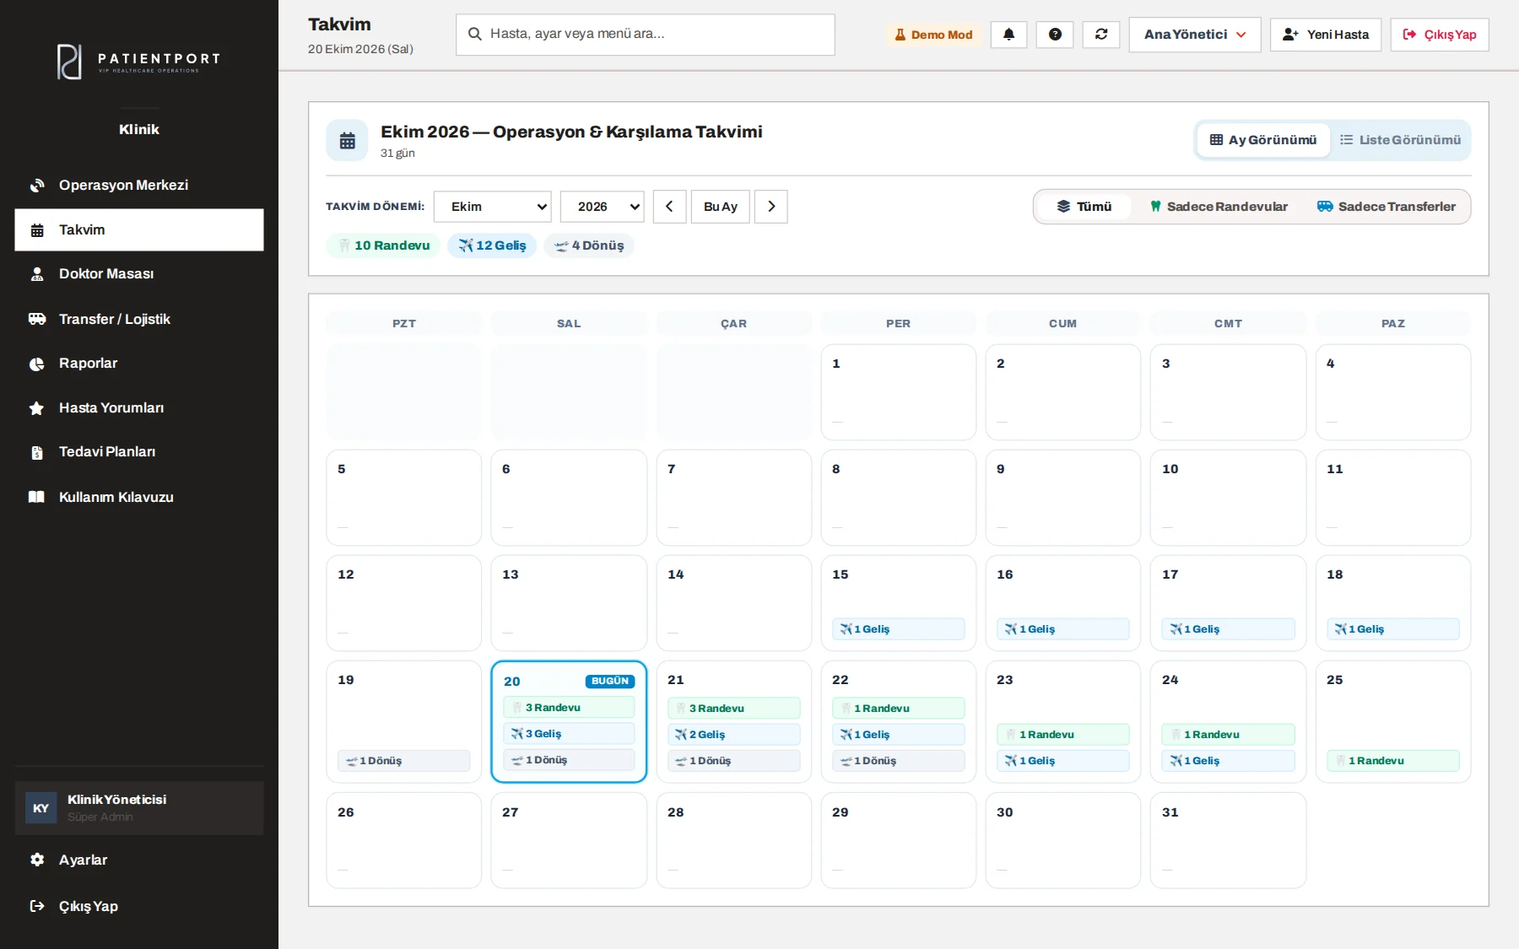This screenshot has width=1519, height=949.
Task: Switch to Ay Görünümü view
Action: pos(1263,140)
